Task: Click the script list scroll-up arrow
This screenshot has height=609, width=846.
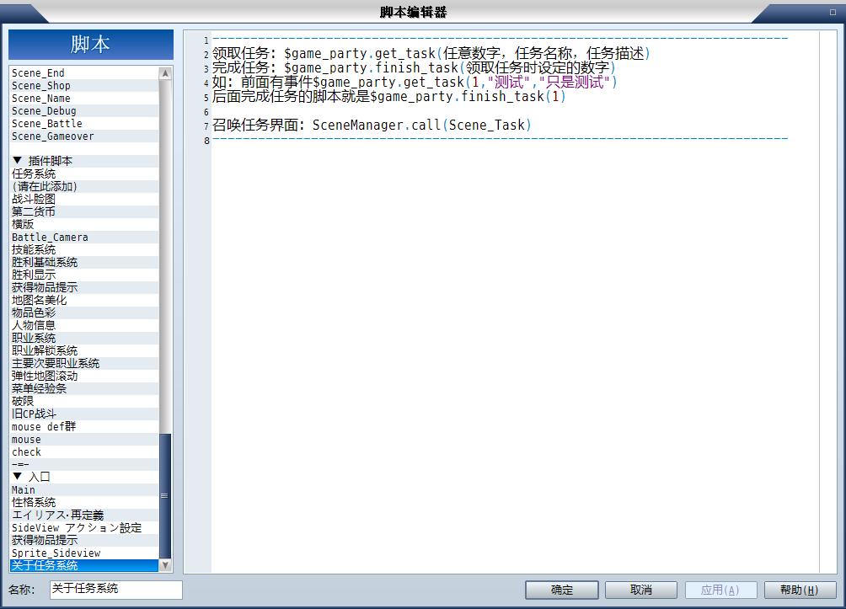Action: tap(166, 72)
